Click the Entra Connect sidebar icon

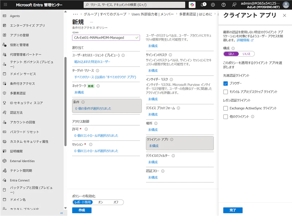[x=5, y=180]
